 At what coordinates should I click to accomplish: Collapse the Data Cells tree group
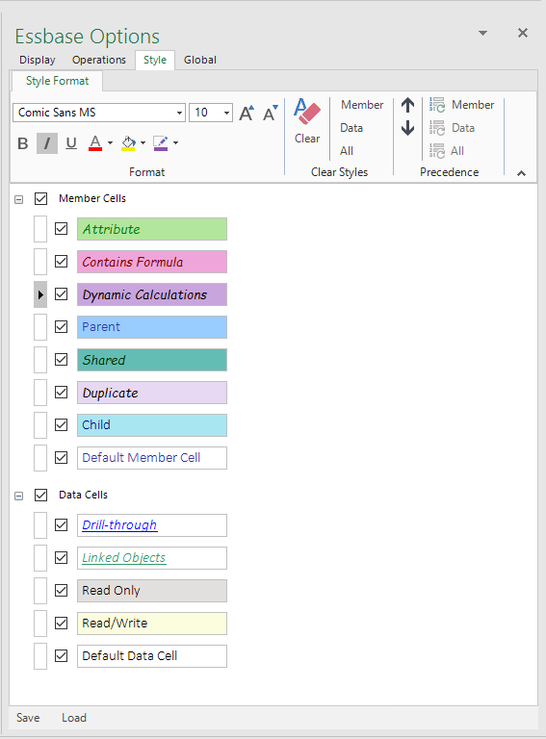[x=19, y=496]
